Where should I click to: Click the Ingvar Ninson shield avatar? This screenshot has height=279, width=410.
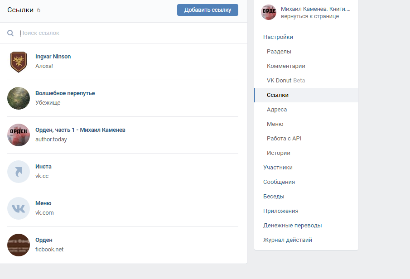point(19,62)
